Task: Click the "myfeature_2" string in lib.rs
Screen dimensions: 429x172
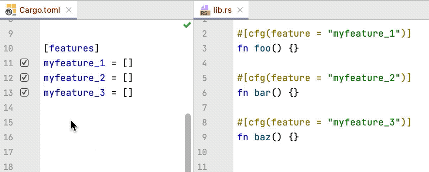Action: pyautogui.click(x=365, y=78)
